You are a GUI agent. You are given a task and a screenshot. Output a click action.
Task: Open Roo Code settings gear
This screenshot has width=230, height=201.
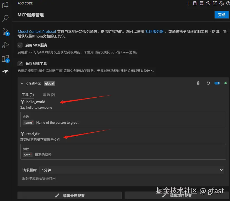click(x=222, y=3)
